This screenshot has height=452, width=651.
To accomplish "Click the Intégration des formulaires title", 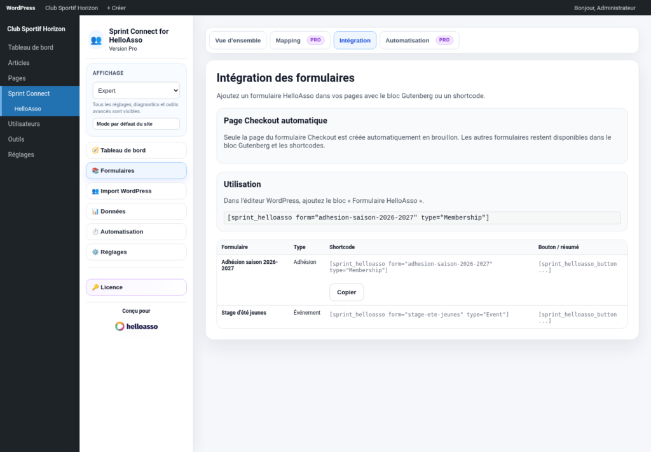I will tap(285, 78).
